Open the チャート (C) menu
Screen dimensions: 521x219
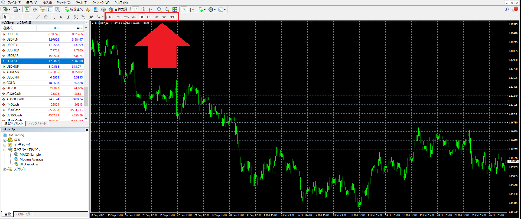[x=64, y=3]
